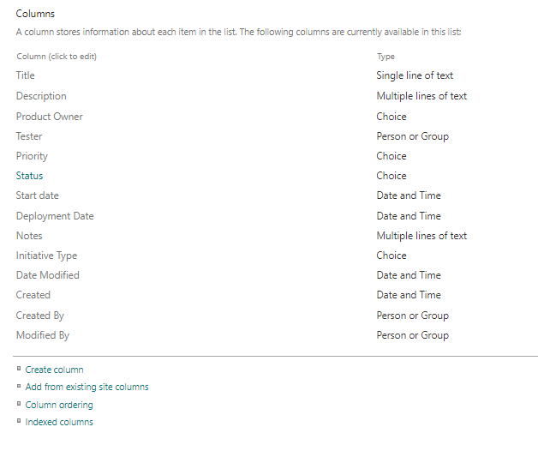Edit the Notes column
The width and height of the screenshot is (538, 451).
(29, 236)
